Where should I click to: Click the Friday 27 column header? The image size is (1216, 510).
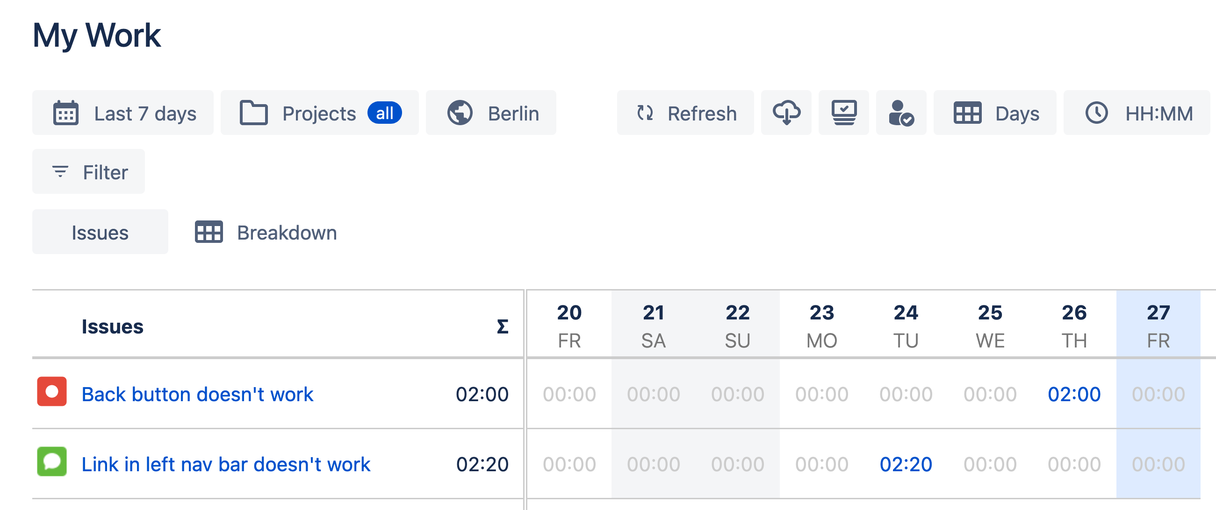tap(1158, 325)
